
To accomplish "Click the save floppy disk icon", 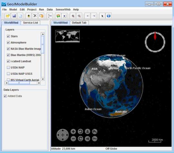I will [14, 16].
